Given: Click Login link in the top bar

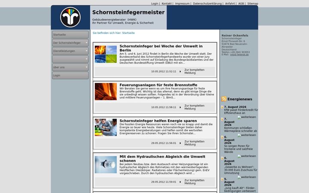Looking at the screenshot, I should (x=154, y=3).
